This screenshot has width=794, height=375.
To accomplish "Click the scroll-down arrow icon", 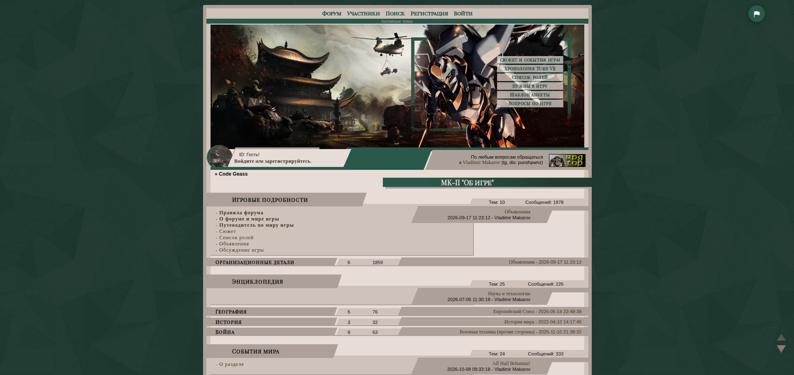I will pos(781,349).
